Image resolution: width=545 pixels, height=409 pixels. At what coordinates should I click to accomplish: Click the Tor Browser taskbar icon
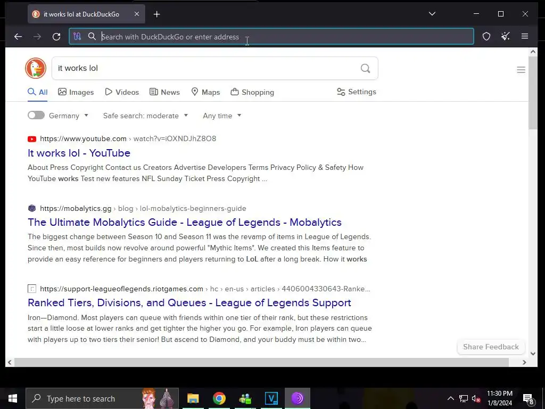(297, 398)
